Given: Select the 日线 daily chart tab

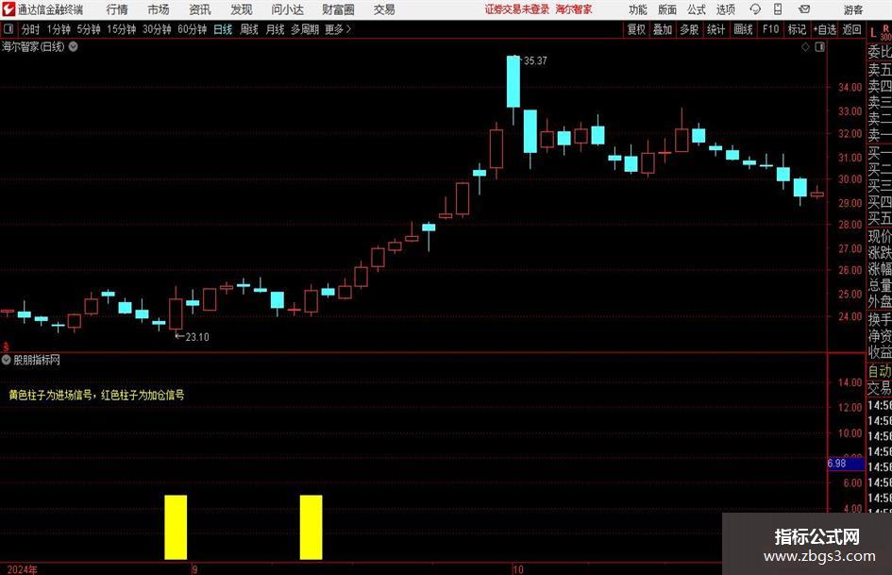Looking at the screenshot, I should [x=223, y=29].
